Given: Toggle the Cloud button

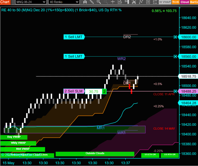Looking at the screenshot, I should point(185,2).
